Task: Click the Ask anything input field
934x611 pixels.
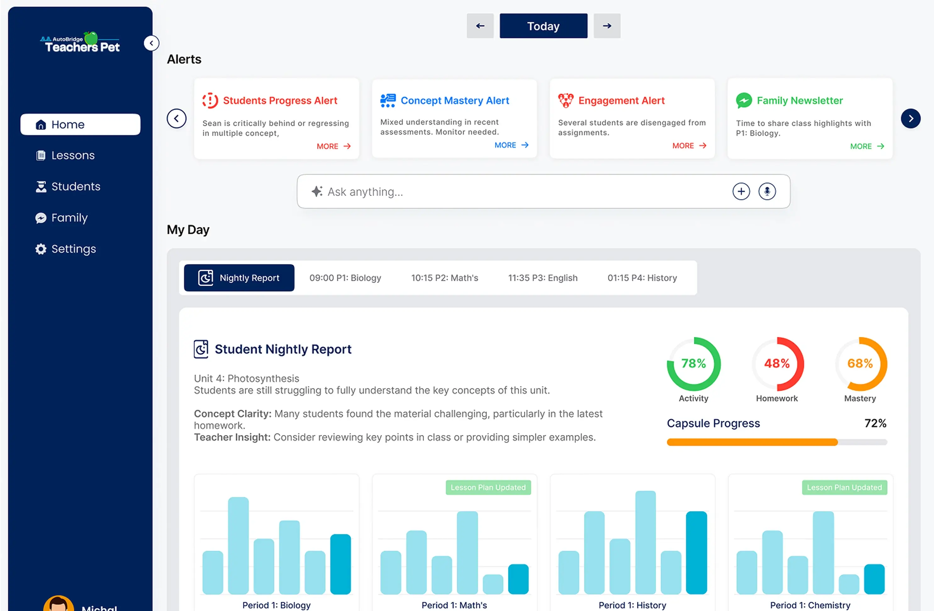Action: click(544, 192)
